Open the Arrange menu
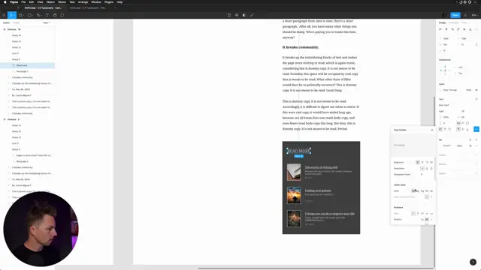The width and height of the screenshot is (481, 270). click(83, 2)
